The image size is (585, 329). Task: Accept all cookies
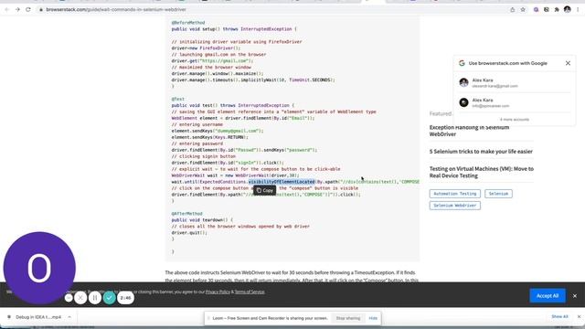click(x=548, y=296)
